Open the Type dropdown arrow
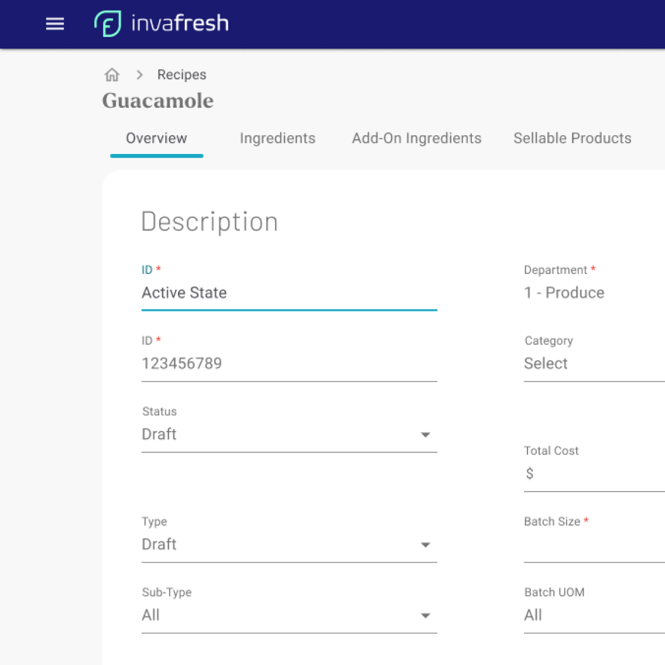Image resolution: width=665 pixels, height=665 pixels. click(x=426, y=544)
